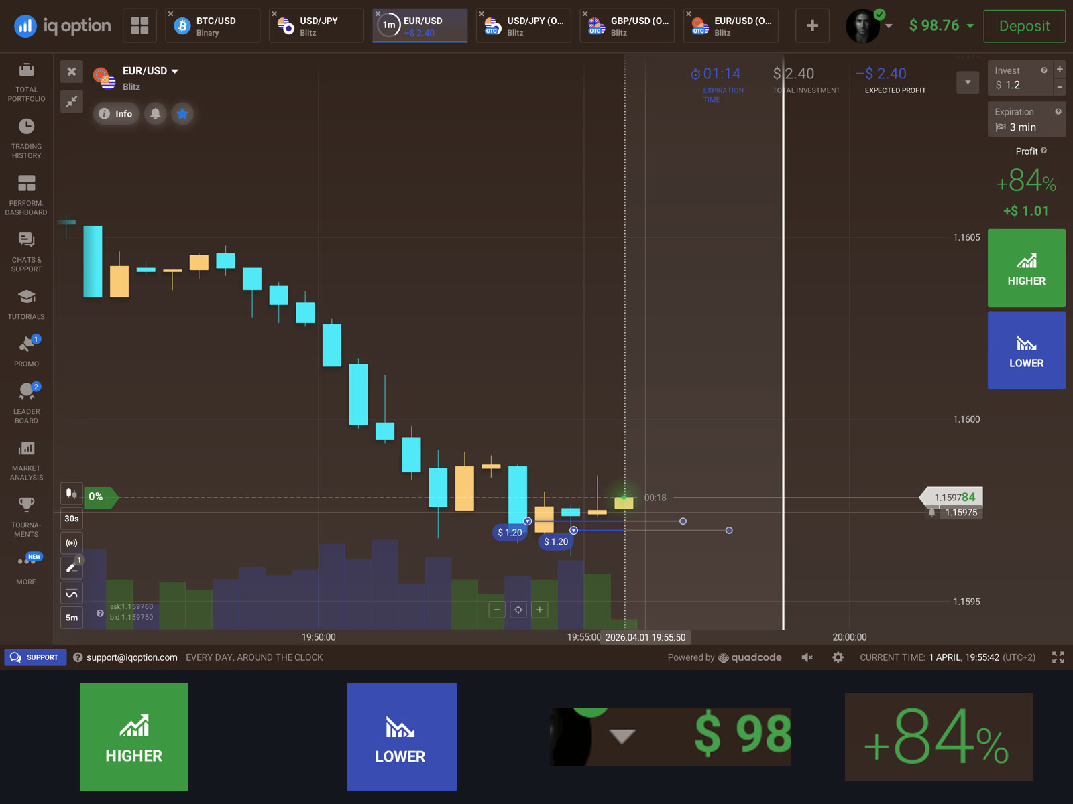Increase invest amount with plus stepper
The height and width of the screenshot is (804, 1073).
[1060, 69]
